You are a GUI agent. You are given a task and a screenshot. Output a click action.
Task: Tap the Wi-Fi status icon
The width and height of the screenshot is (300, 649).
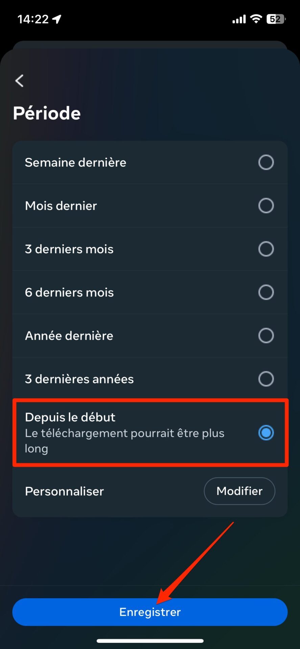coord(256,19)
